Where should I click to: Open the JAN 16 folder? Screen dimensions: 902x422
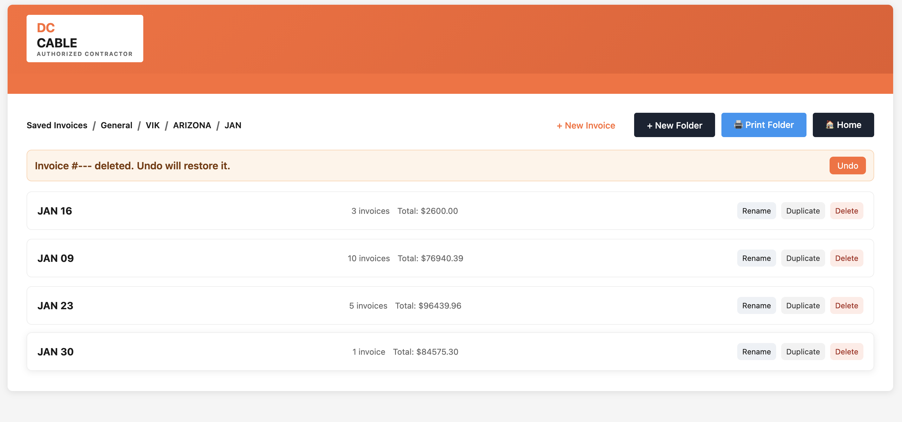tap(55, 210)
